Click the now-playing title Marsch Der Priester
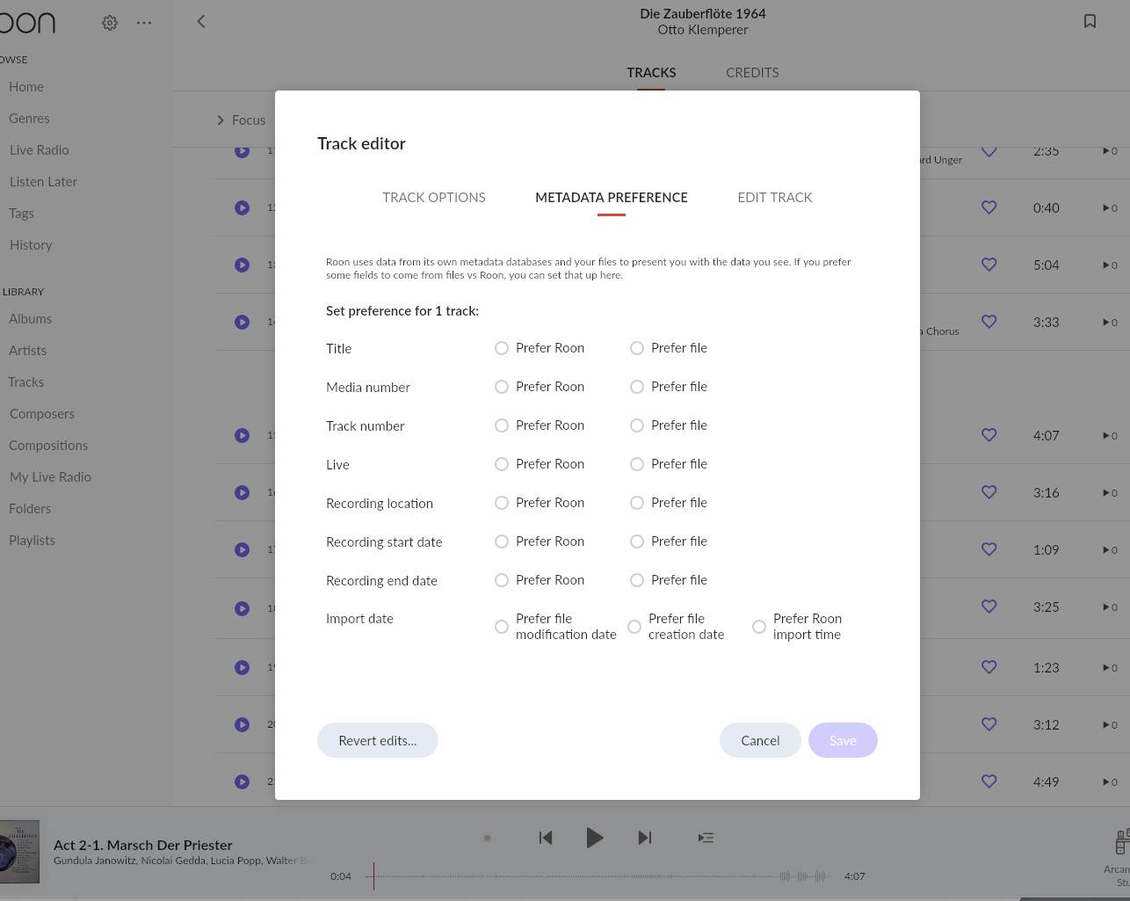Viewport: 1130px width, 901px height. (143, 845)
